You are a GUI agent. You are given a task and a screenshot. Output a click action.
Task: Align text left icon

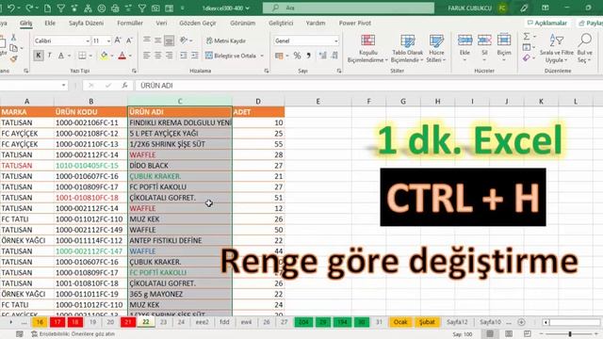(147, 56)
